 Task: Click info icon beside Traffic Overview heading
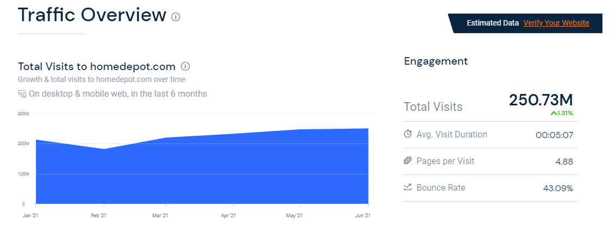pos(176,16)
